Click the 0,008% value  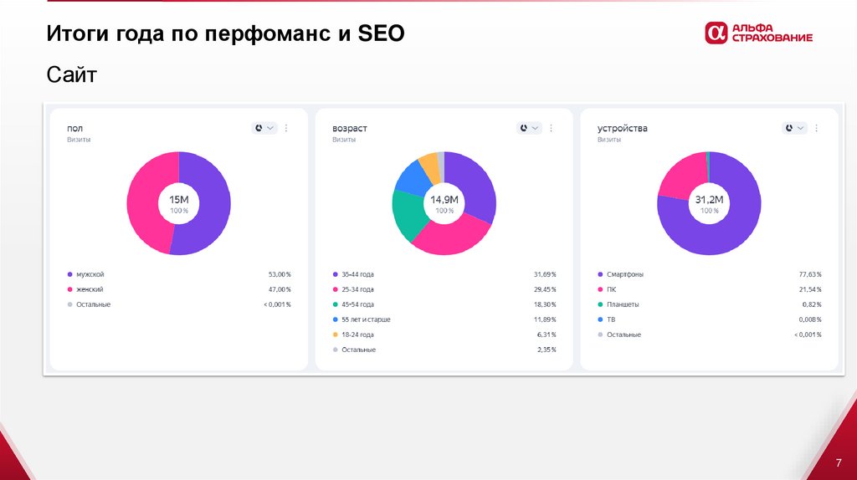tap(810, 319)
